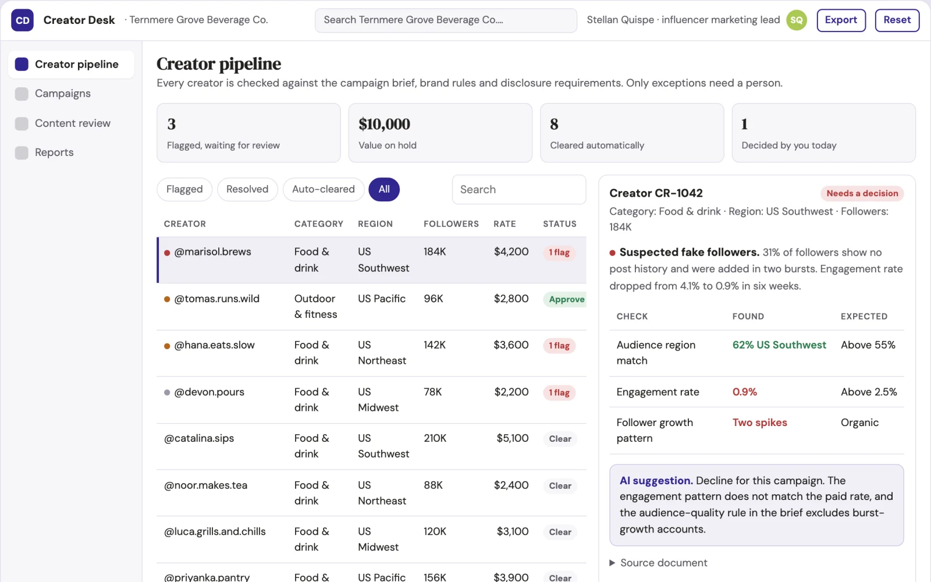Image resolution: width=931 pixels, height=582 pixels.
Task: Select the @catalina.sips row
Action: click(x=372, y=446)
